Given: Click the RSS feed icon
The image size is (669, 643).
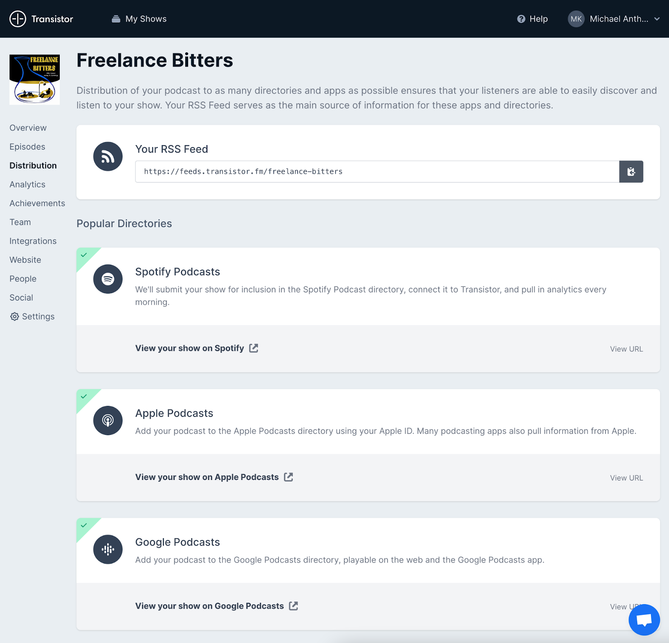Looking at the screenshot, I should coord(108,157).
